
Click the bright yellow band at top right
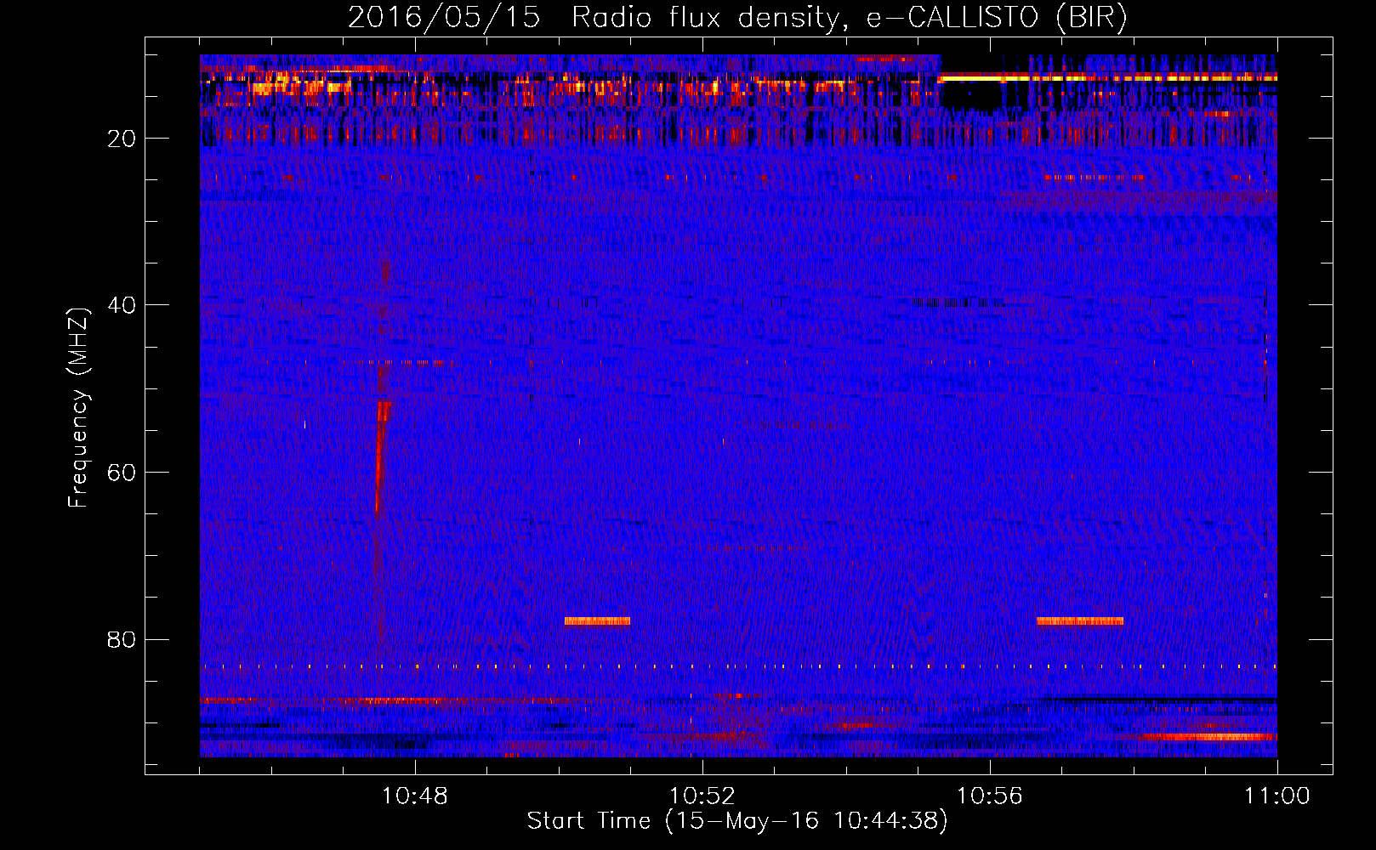[x=1106, y=77]
